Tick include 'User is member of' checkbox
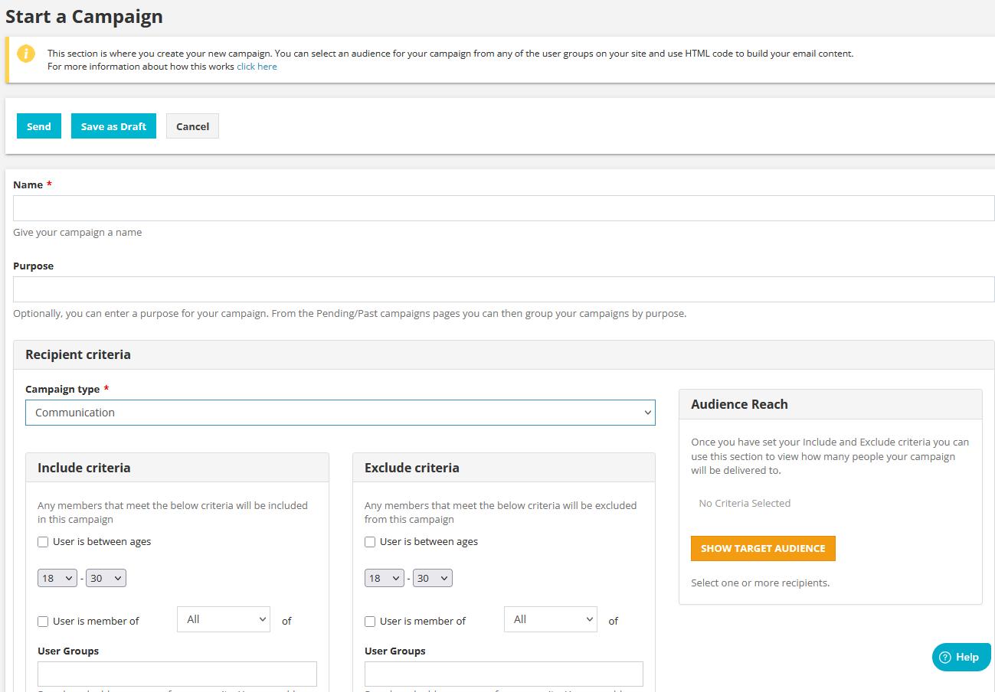Image resolution: width=995 pixels, height=692 pixels. pos(43,622)
